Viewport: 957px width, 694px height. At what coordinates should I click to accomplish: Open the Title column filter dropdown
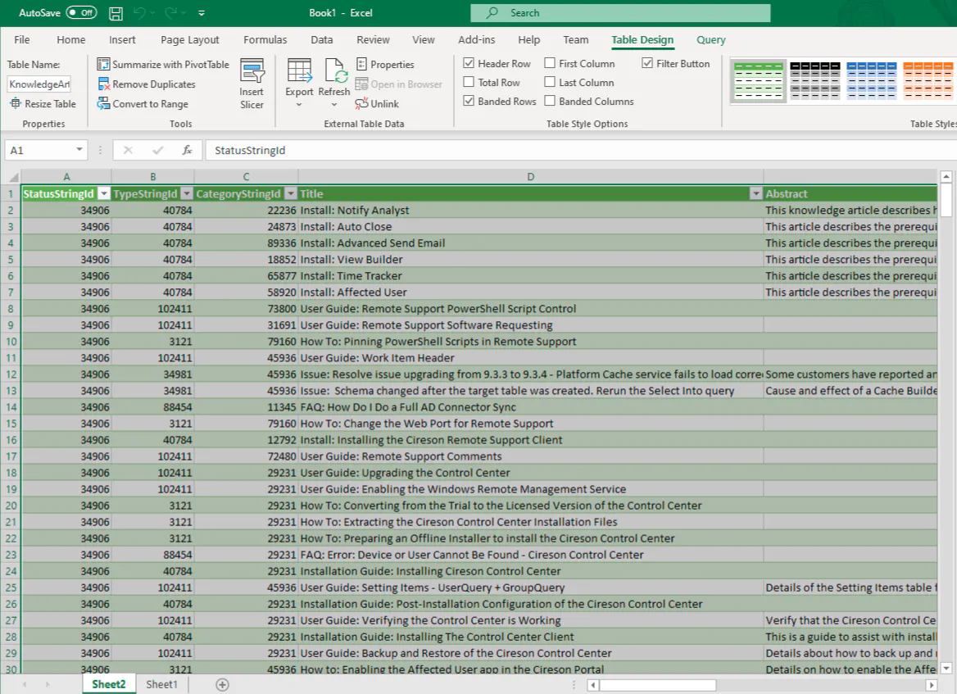pos(755,194)
